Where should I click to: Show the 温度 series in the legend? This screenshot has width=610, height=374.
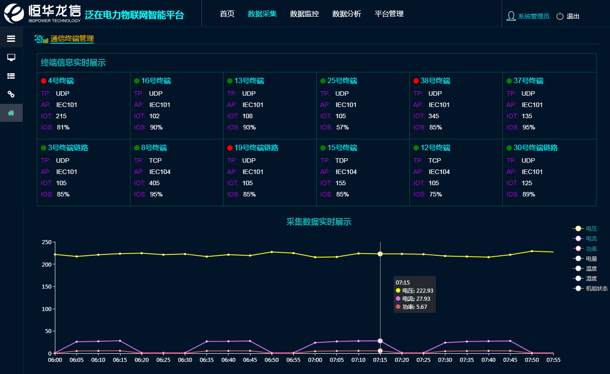coord(591,268)
